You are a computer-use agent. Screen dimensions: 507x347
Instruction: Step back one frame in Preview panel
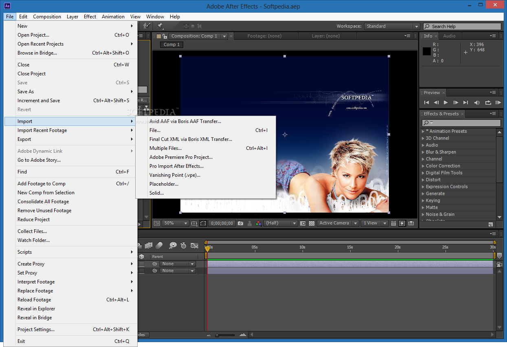point(436,103)
